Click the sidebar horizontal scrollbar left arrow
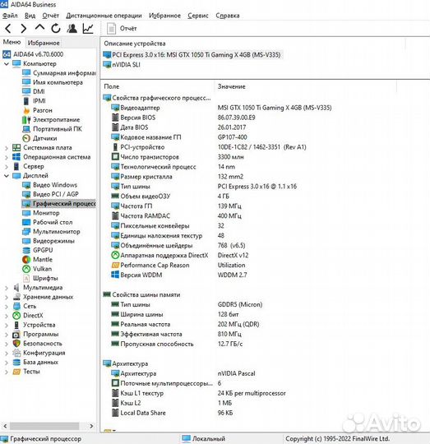This screenshot has width=430, height=444. (5, 426)
